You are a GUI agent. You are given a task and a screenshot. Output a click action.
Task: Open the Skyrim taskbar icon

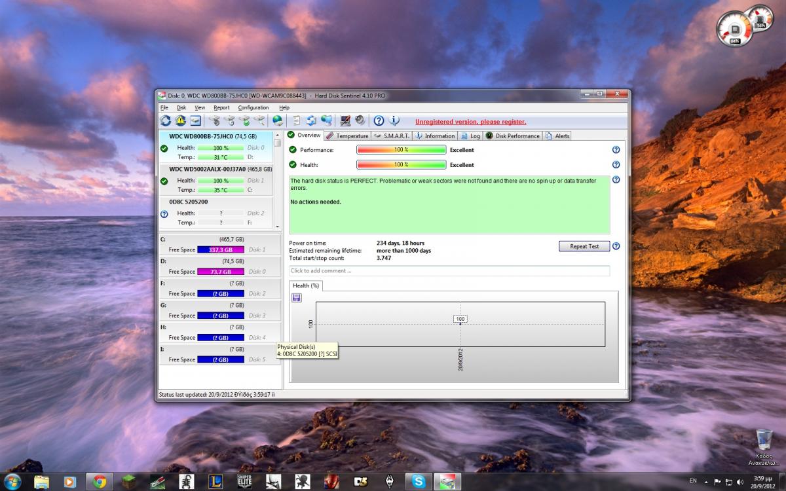389,481
